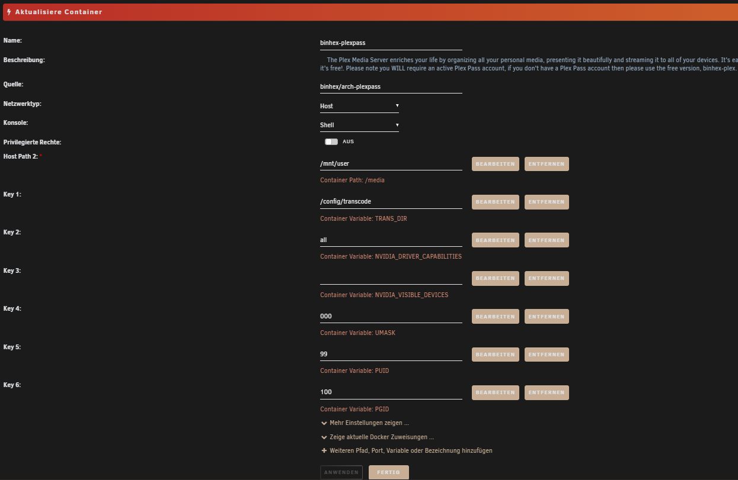Click Bearbeiten for Key 5 PUID
The width and height of the screenshot is (738, 480).
point(496,355)
